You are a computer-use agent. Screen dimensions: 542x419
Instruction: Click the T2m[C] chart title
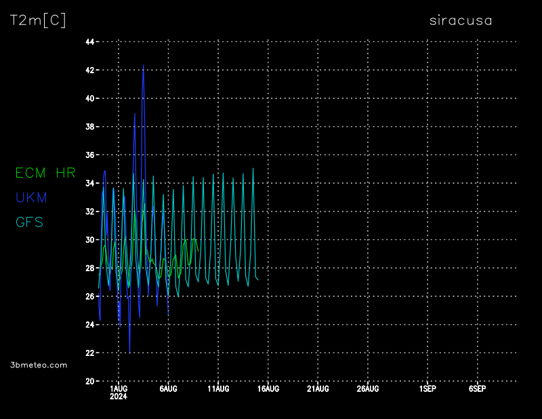click(38, 20)
